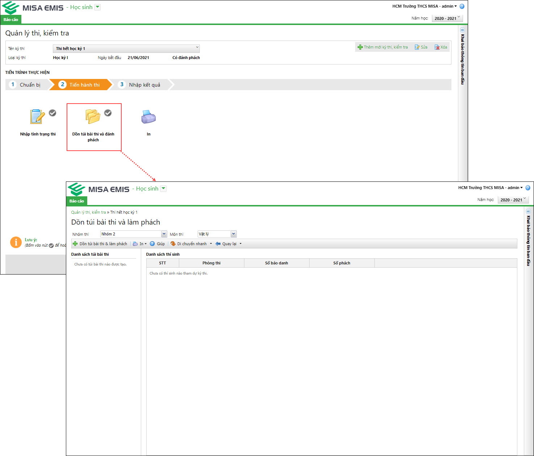Open the Dồn túi bài thi folder icon
This screenshot has height=456, width=534.
tap(93, 116)
